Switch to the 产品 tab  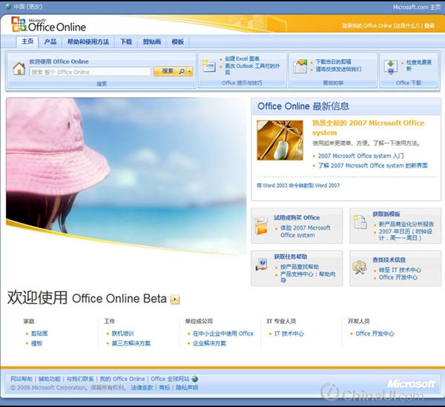coord(50,42)
